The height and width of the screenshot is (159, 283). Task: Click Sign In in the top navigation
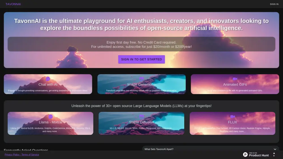[274, 4]
